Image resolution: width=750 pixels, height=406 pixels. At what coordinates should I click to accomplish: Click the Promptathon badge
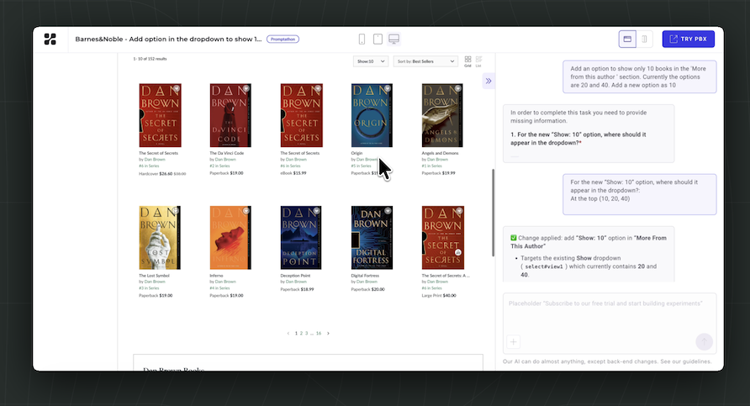(283, 40)
